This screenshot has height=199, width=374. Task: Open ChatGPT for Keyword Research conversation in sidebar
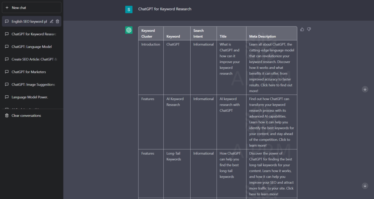click(x=31, y=34)
